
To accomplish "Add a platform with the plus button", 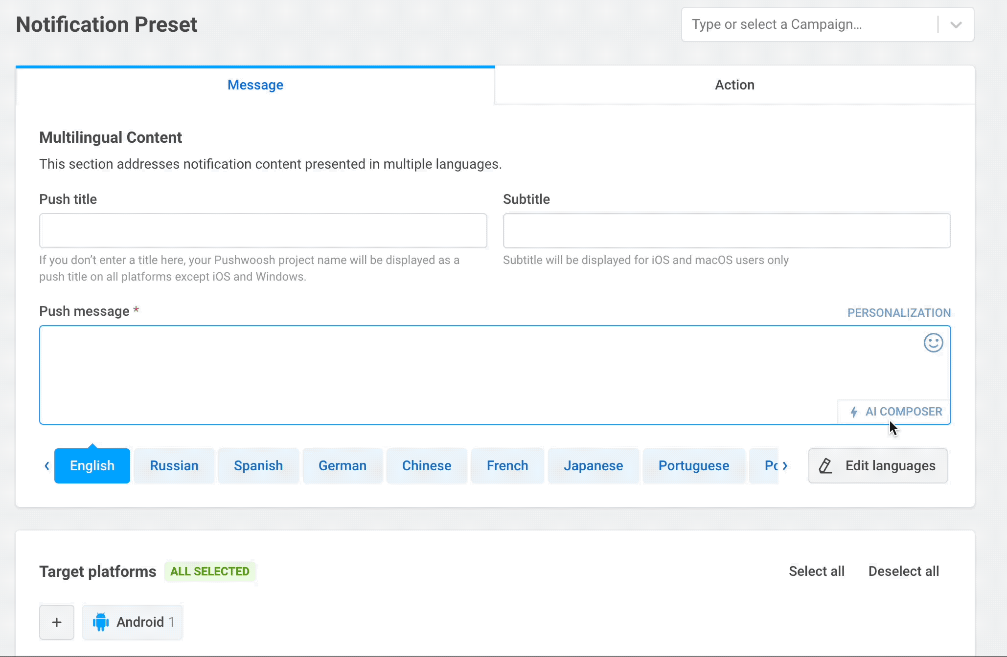I will click(x=57, y=622).
